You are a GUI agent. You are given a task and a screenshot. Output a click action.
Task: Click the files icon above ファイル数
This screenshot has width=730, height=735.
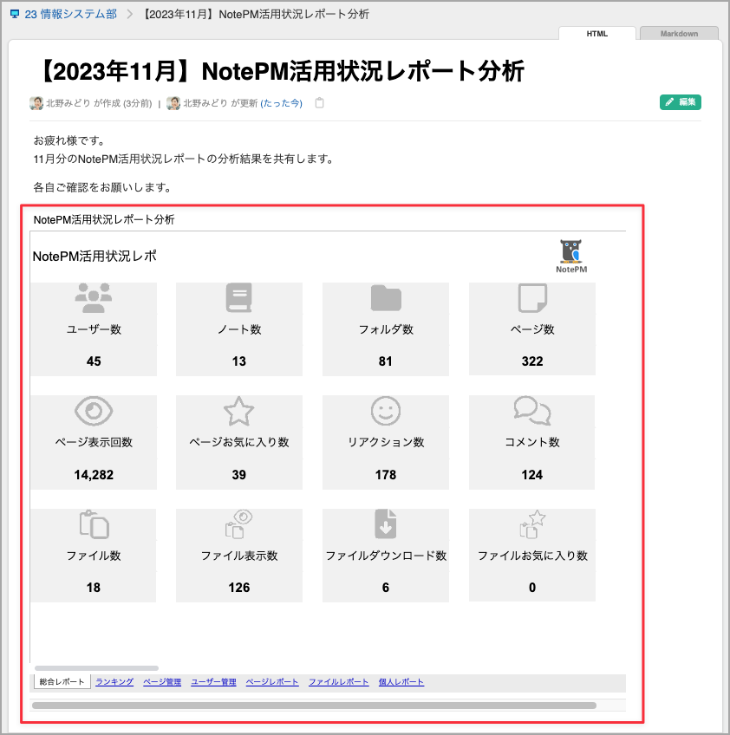94,524
